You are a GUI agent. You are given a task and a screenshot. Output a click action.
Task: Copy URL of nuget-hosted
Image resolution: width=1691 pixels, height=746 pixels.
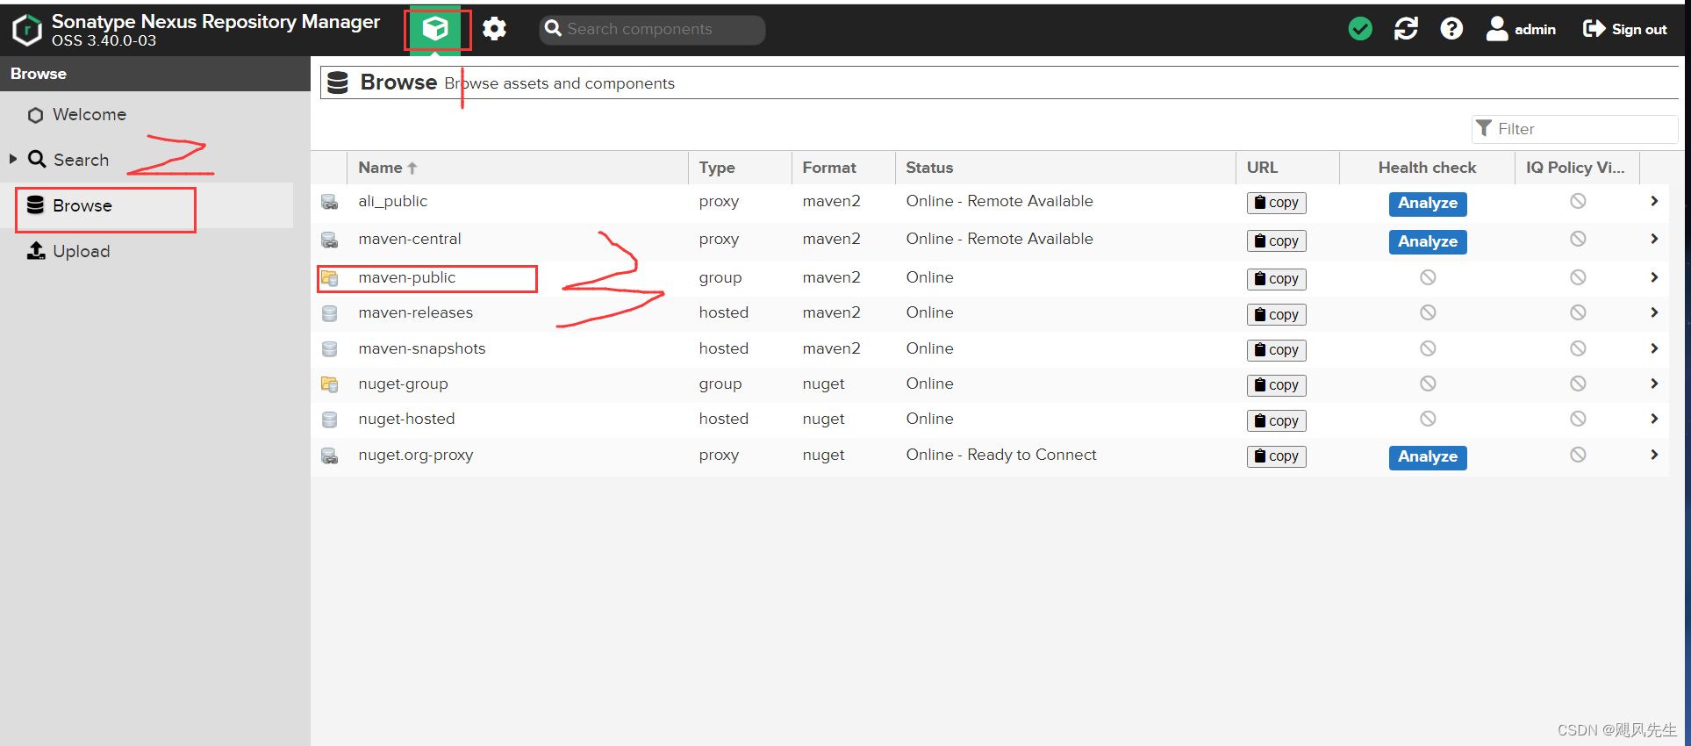pyautogui.click(x=1277, y=420)
